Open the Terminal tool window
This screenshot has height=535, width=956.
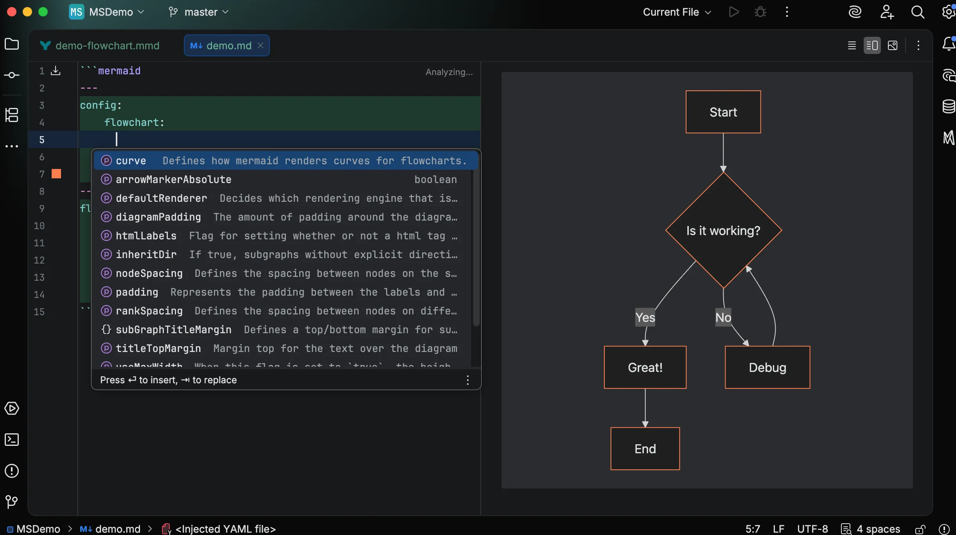[x=12, y=440]
